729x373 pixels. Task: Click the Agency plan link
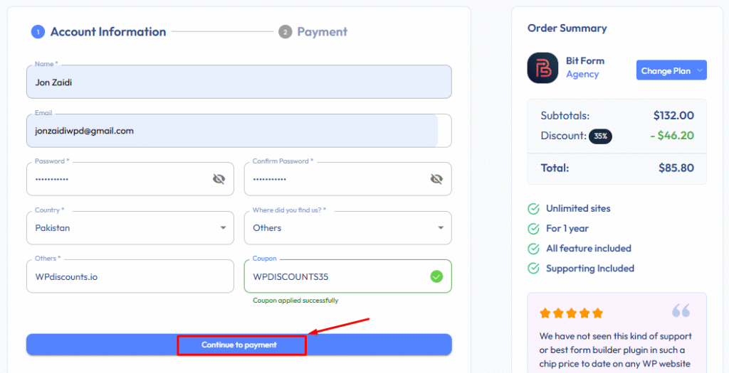[582, 74]
